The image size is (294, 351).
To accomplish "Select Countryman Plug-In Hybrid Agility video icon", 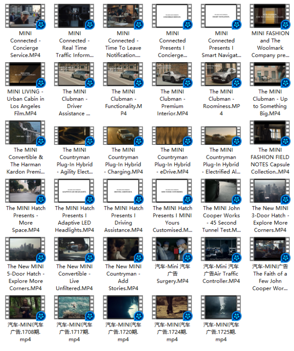I will (74, 136).
